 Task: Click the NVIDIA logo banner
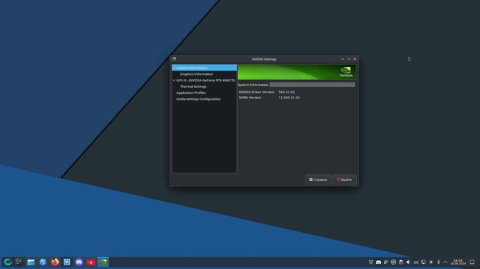pyautogui.click(x=297, y=72)
